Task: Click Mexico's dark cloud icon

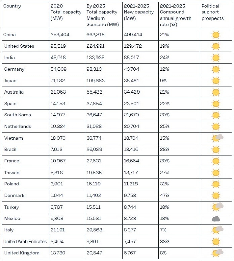Action: (216, 219)
